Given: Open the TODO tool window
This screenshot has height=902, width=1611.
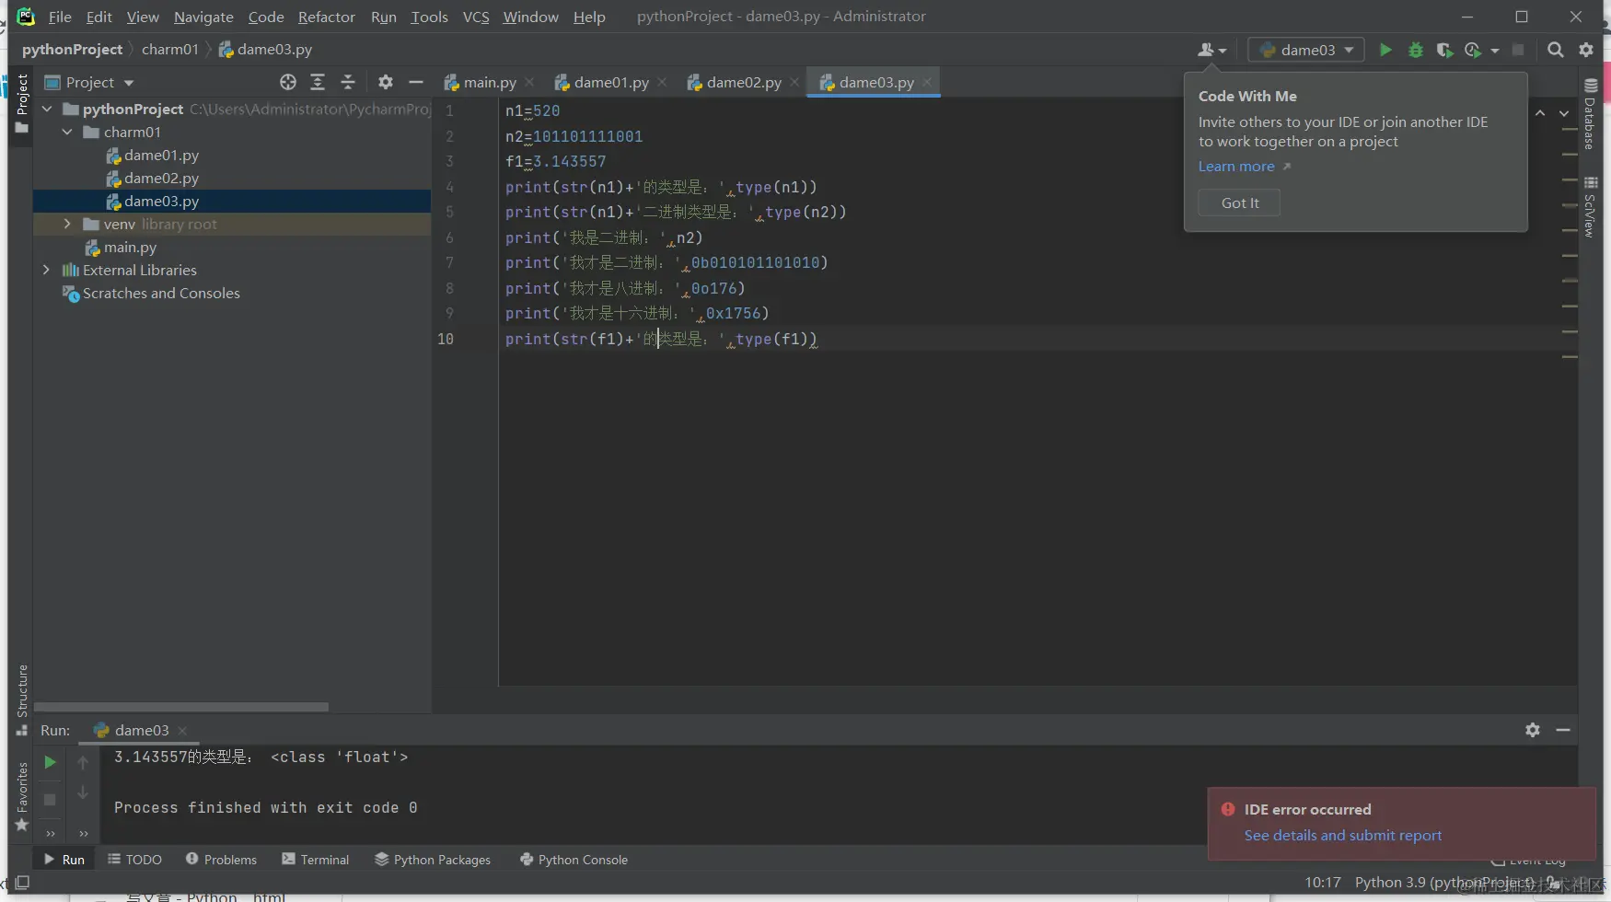Looking at the screenshot, I should (x=134, y=860).
